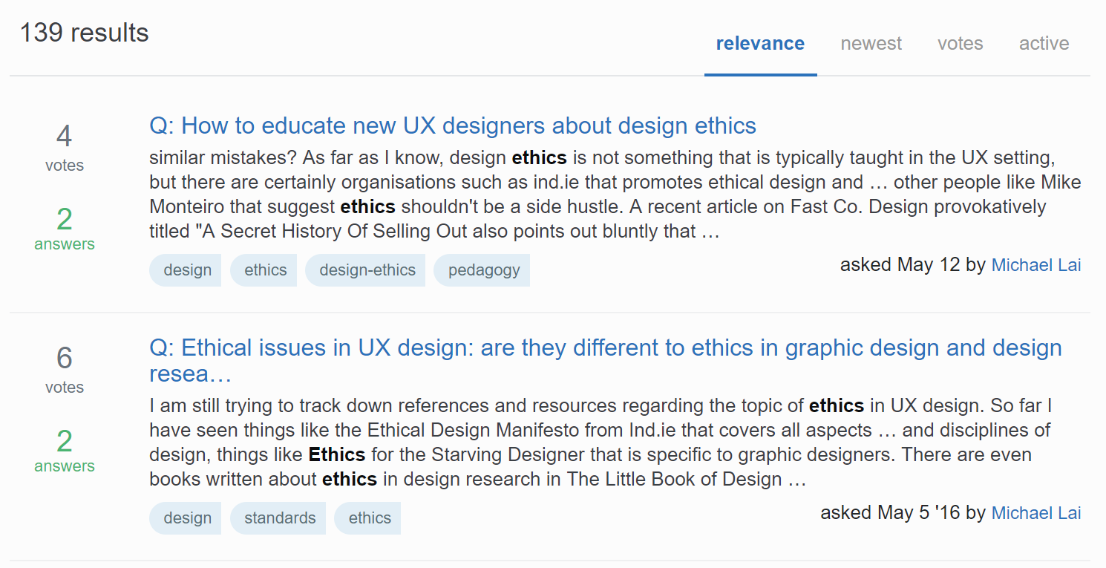Click design tag under first question
1106x568 pixels.
(x=187, y=270)
